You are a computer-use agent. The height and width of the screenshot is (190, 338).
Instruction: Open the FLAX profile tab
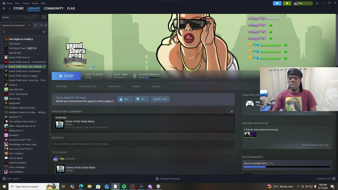(x=71, y=8)
